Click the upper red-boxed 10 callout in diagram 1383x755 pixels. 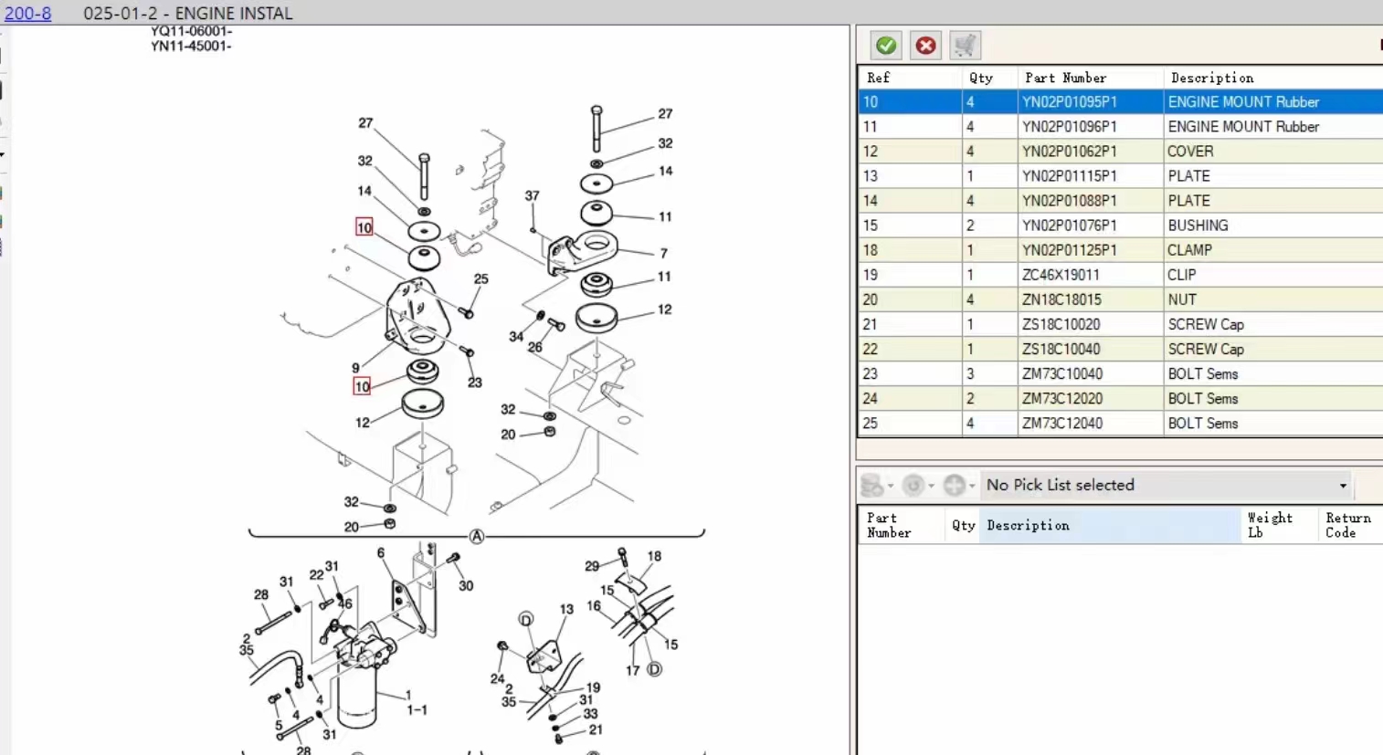(x=364, y=227)
